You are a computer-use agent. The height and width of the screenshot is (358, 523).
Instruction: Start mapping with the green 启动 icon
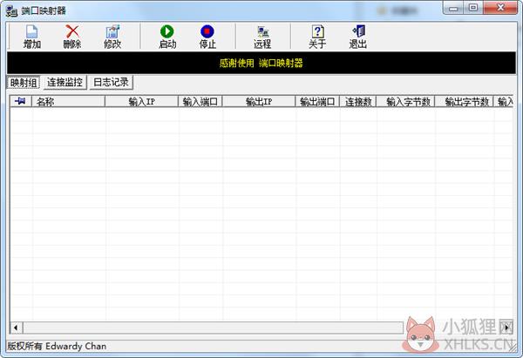coord(167,37)
